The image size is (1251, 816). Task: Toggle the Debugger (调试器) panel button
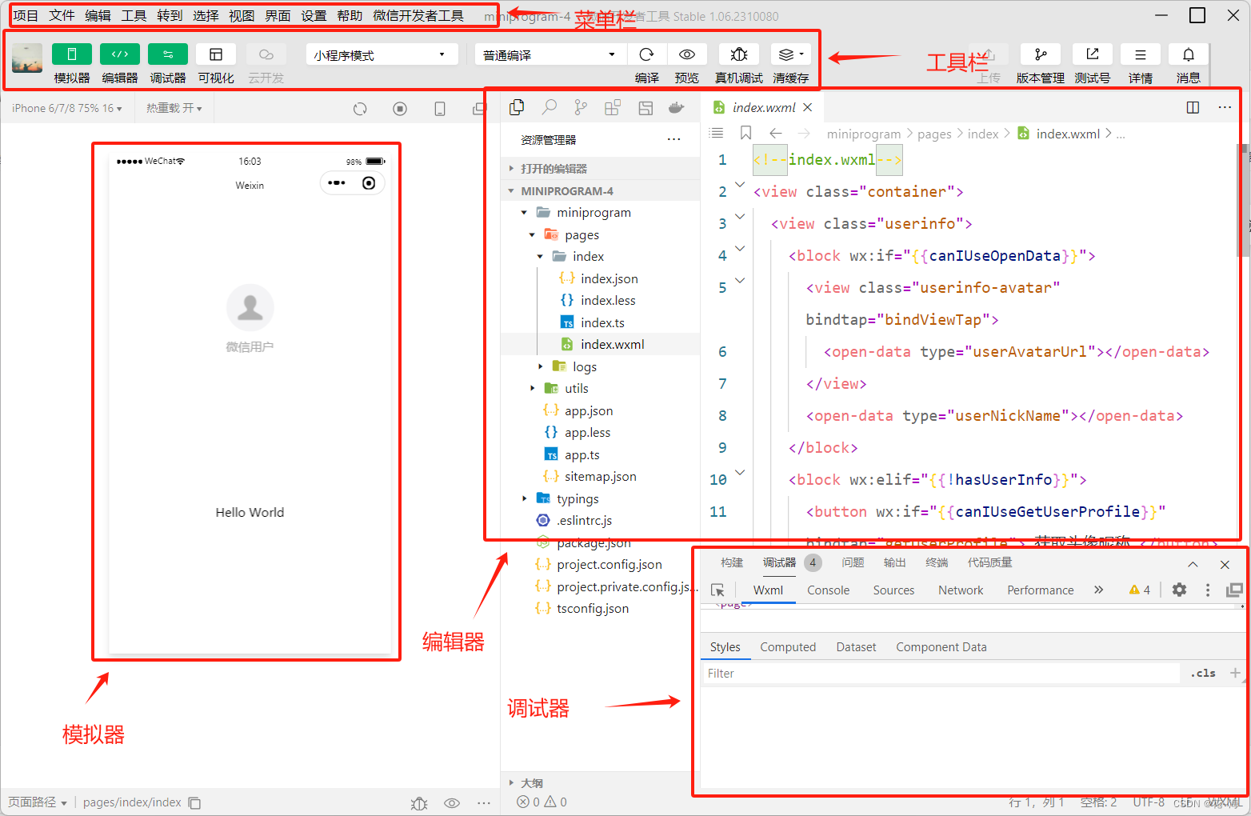click(x=168, y=54)
